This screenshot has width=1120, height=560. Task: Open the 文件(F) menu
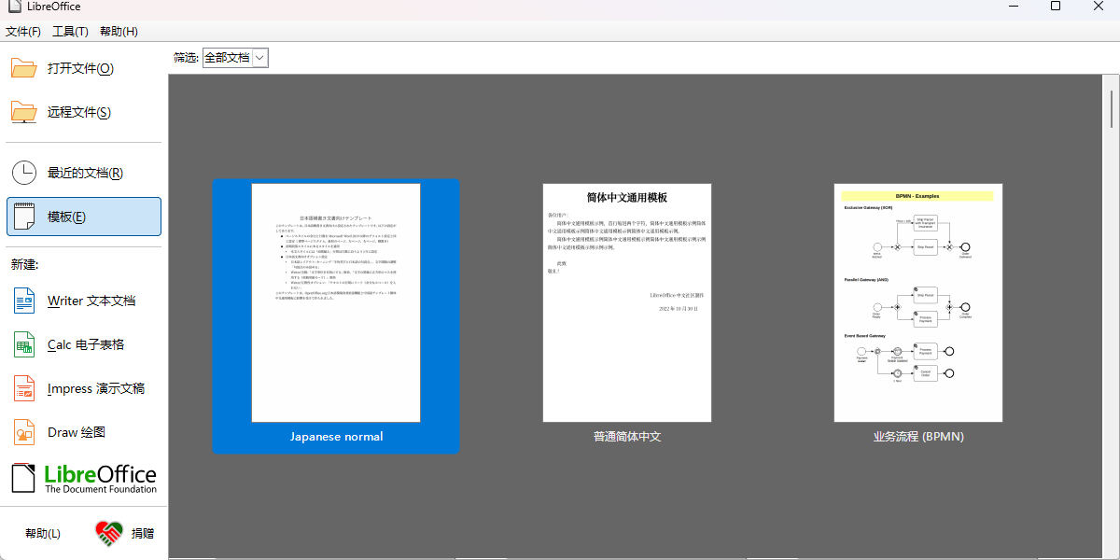tap(23, 31)
